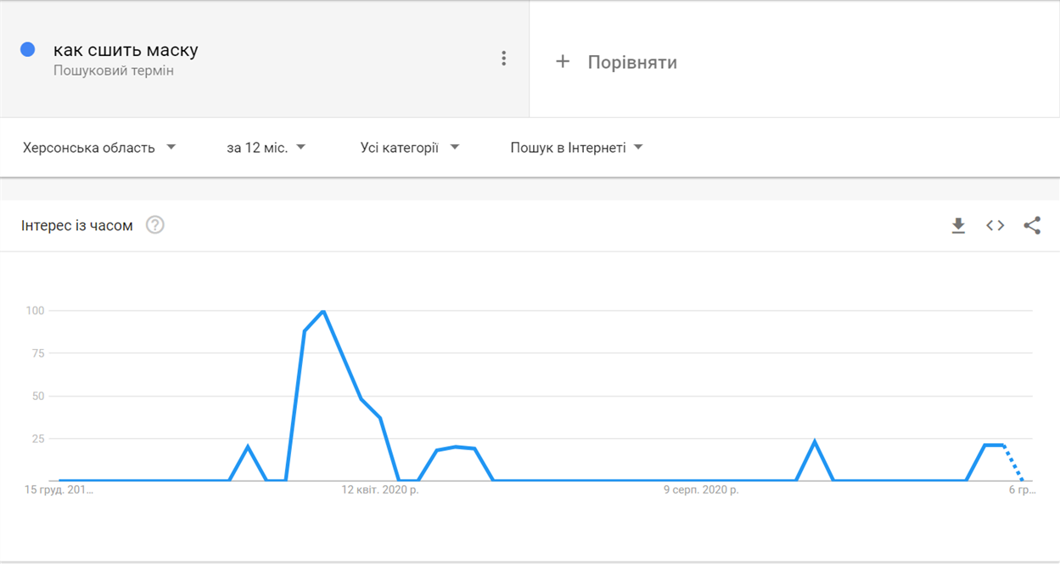Click the Інтерес із часом heading
The height and width of the screenshot is (564, 1060).
pyautogui.click(x=77, y=226)
